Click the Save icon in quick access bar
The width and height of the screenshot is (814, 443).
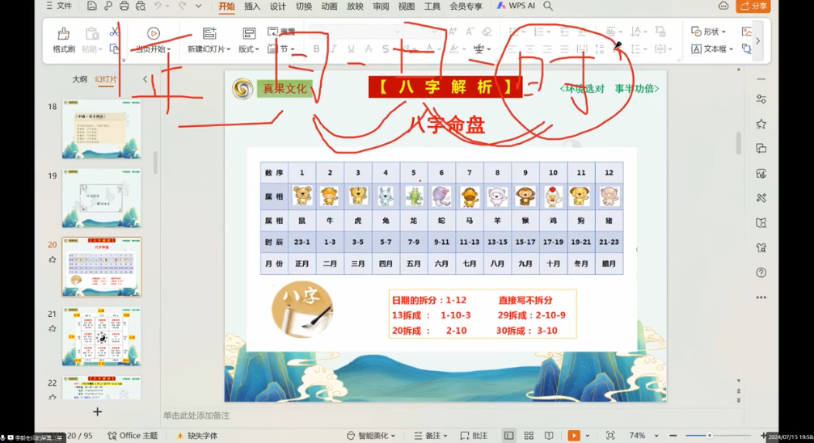[x=92, y=6]
